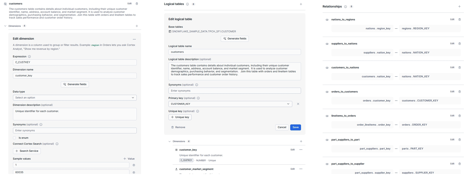Focus the Synonyms field in Edit logical table
The width and height of the screenshot is (470, 181).
click(234, 91)
